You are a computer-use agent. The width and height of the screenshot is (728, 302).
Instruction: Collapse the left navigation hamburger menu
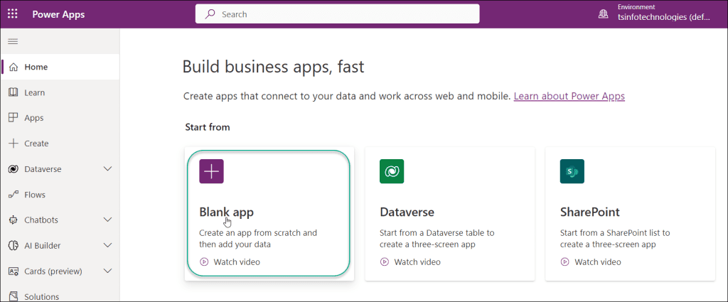(x=13, y=42)
